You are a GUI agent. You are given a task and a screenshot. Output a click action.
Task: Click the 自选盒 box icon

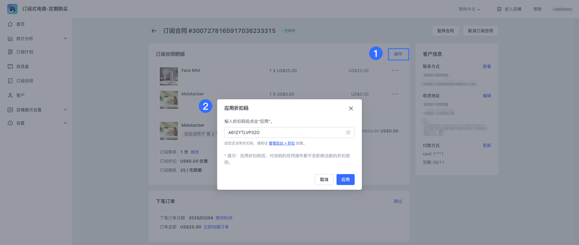[10, 66]
